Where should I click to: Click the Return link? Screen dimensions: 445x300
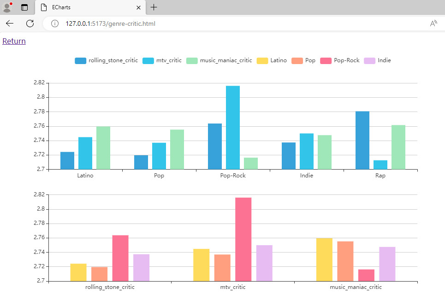[x=14, y=41]
